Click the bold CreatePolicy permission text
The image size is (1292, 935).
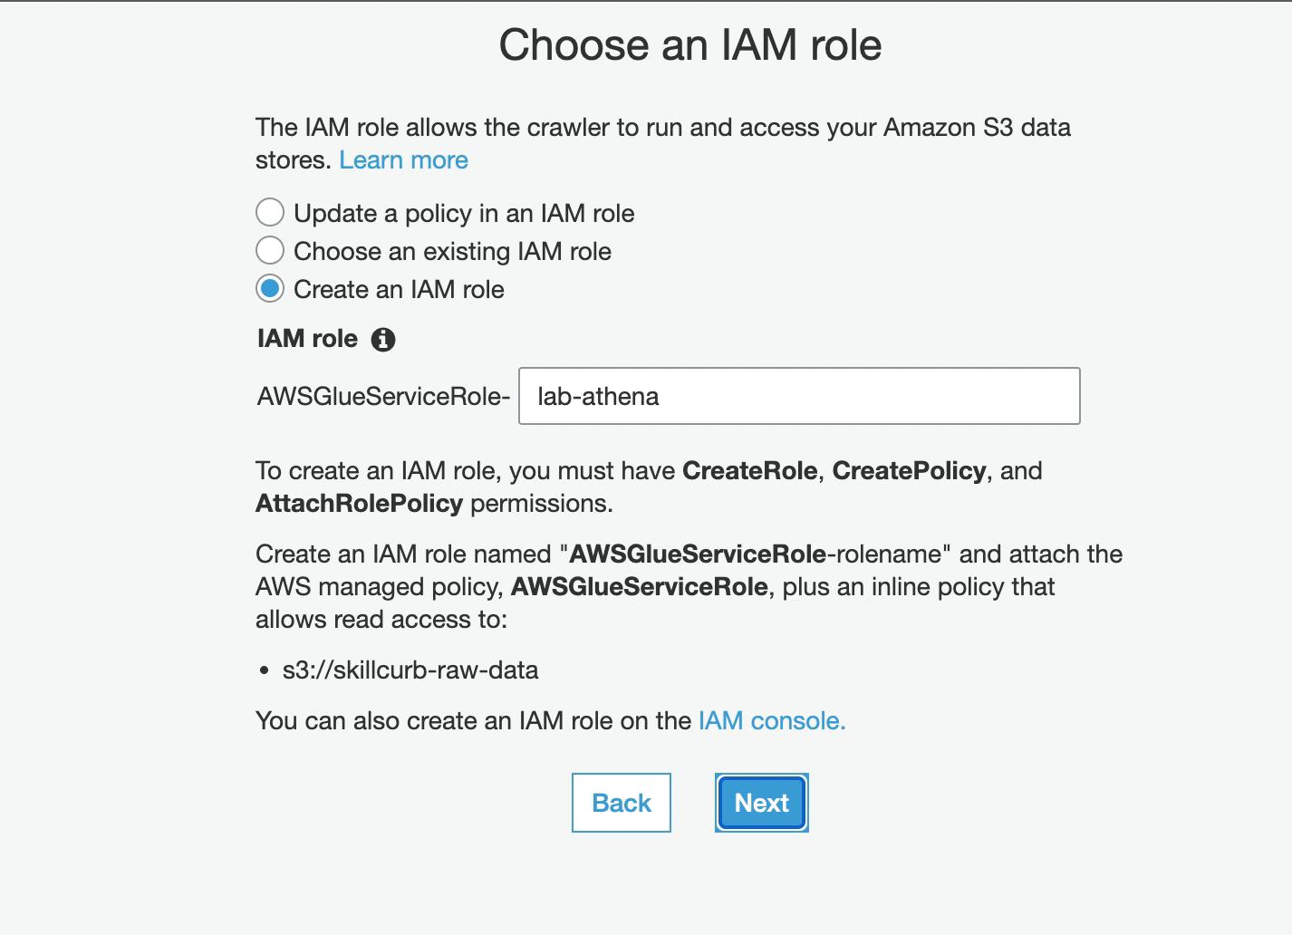pos(909,471)
